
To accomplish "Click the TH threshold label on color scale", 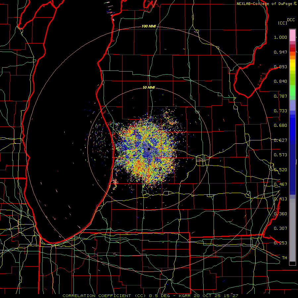I will click(x=284, y=258).
